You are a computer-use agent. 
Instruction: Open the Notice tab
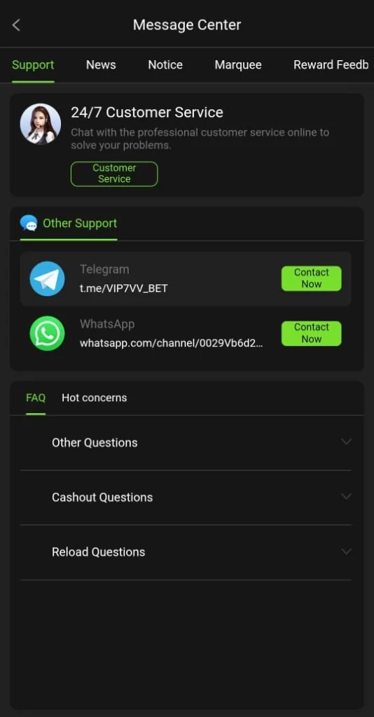pos(165,65)
